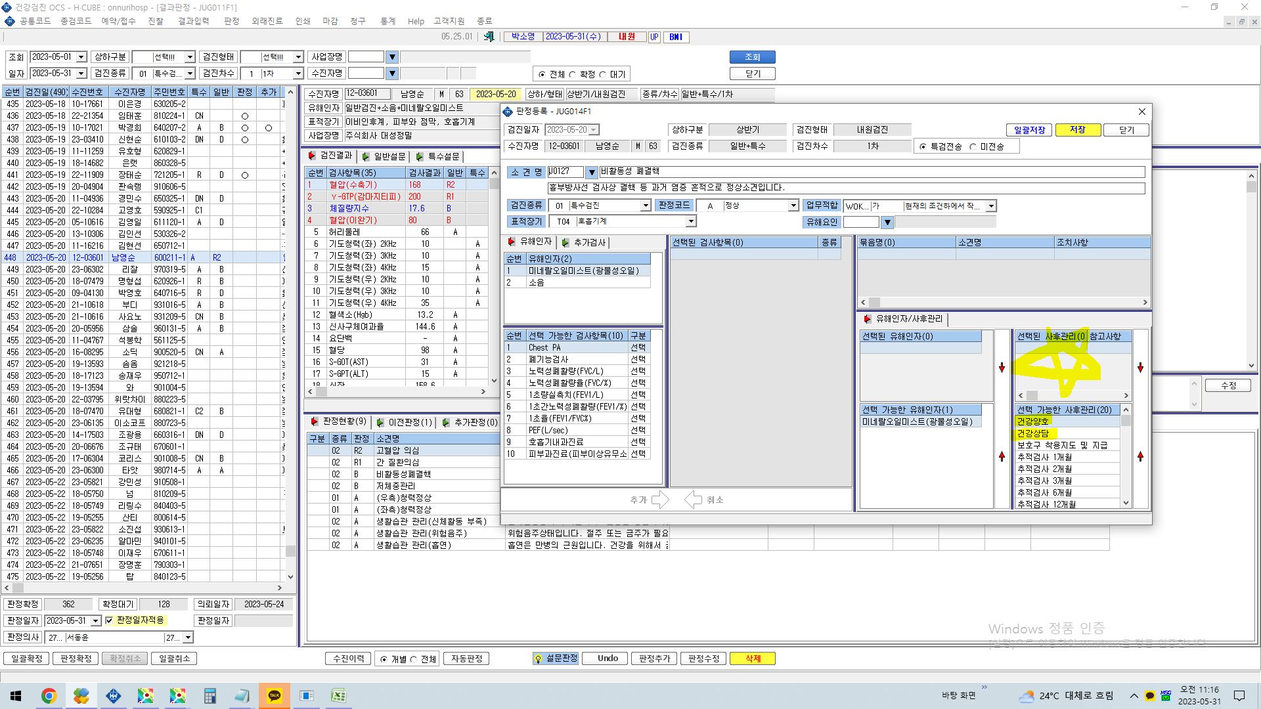Open the Excel icon in the taskbar
This screenshot has width=1261, height=709.
tap(338, 696)
